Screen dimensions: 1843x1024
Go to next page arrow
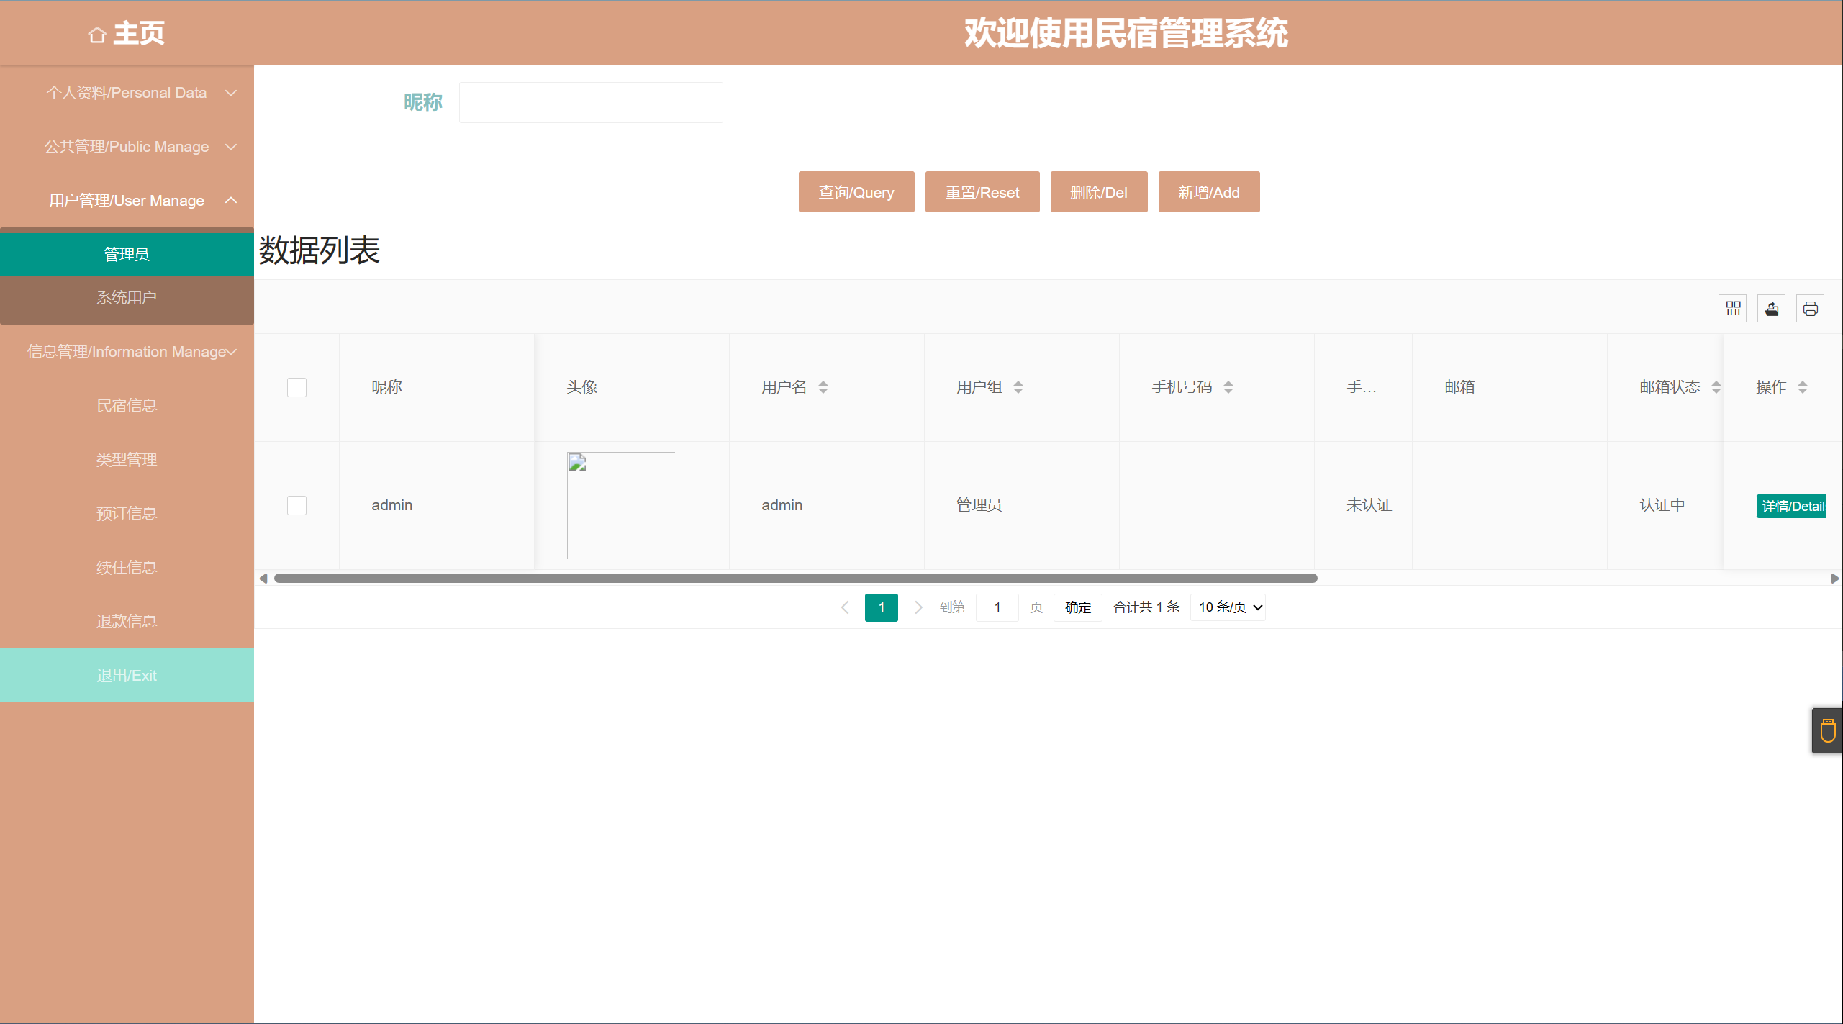(x=918, y=607)
